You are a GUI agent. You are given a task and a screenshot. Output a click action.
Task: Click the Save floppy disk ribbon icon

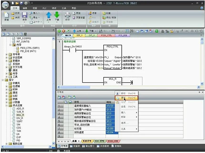point(25,15)
